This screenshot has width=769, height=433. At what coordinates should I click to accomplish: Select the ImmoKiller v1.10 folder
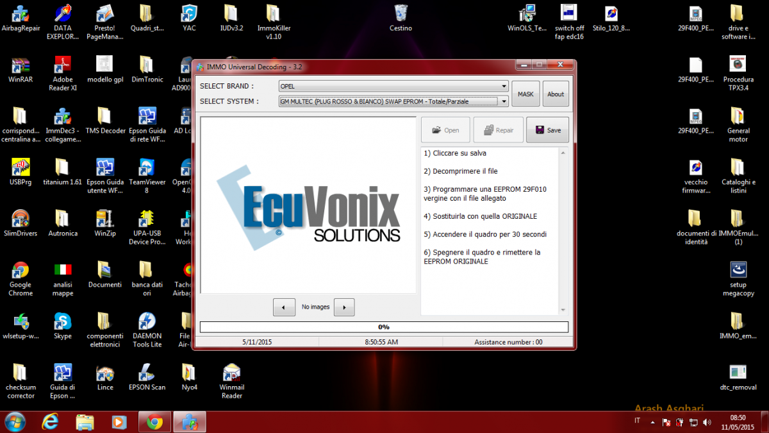click(x=274, y=22)
